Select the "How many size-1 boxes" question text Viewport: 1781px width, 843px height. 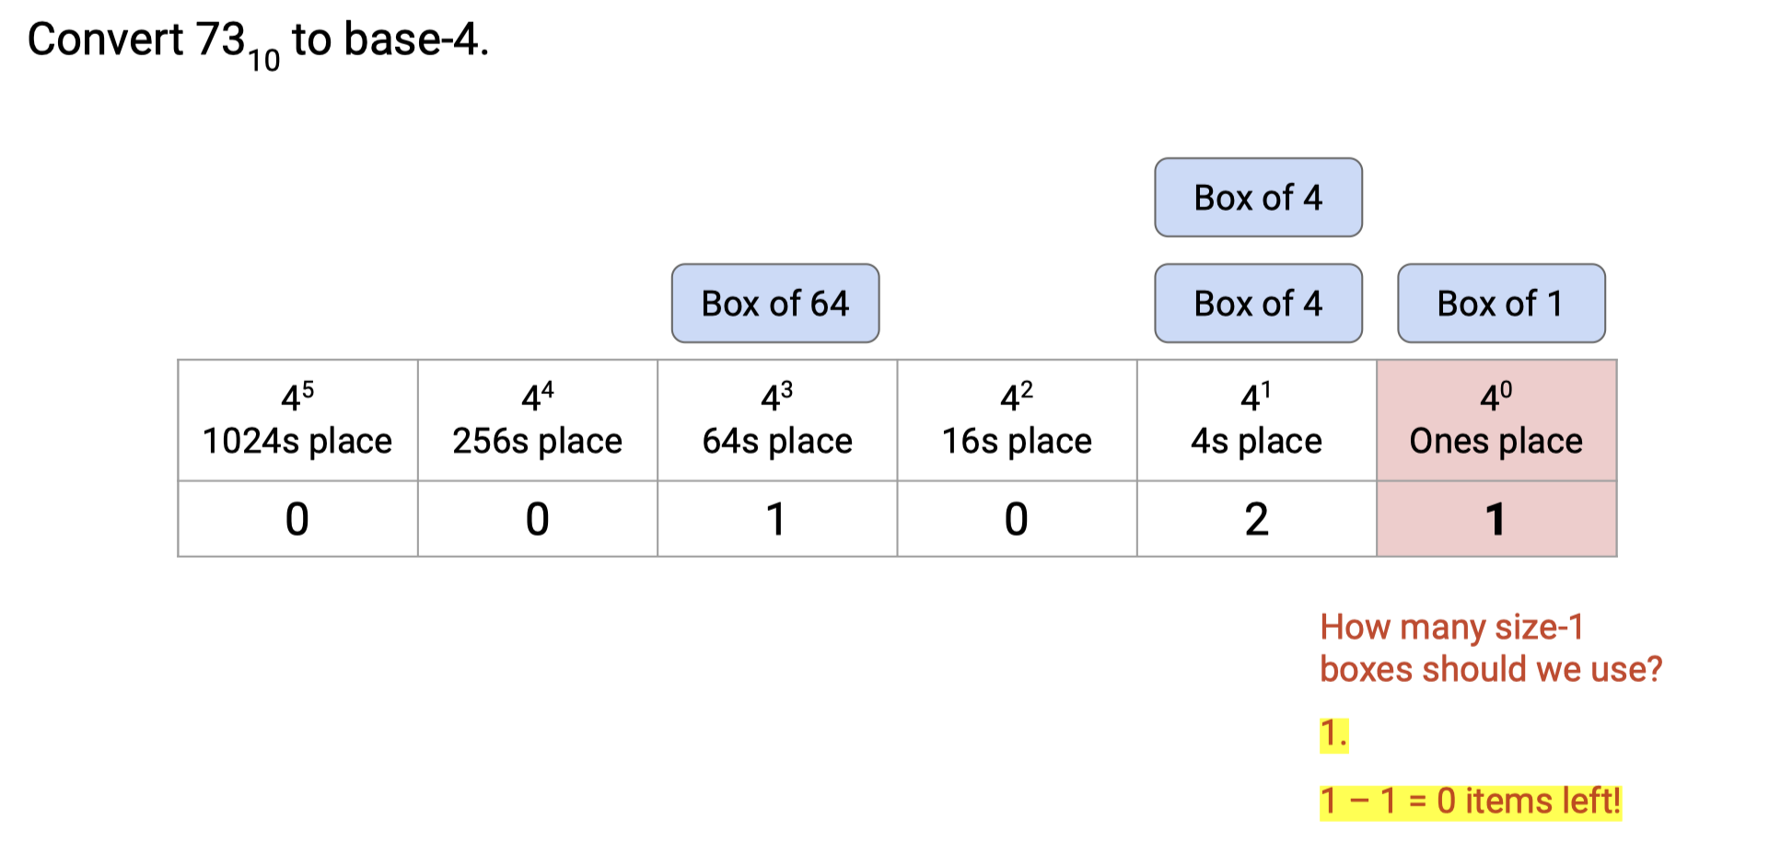point(1490,648)
